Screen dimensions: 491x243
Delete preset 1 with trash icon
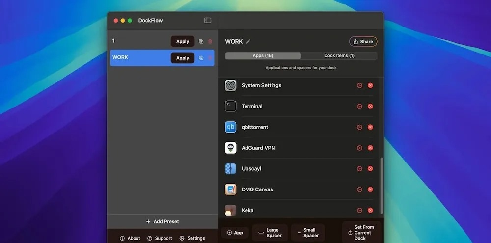[210, 41]
